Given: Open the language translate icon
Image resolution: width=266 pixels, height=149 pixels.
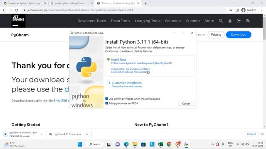Looking at the screenshot, I should point(248,21).
